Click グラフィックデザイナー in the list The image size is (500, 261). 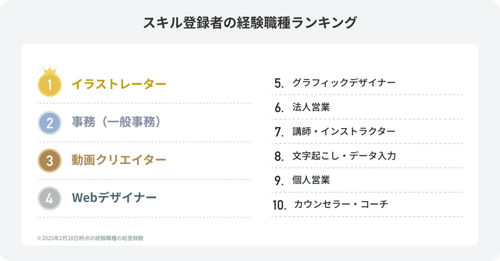point(344,83)
